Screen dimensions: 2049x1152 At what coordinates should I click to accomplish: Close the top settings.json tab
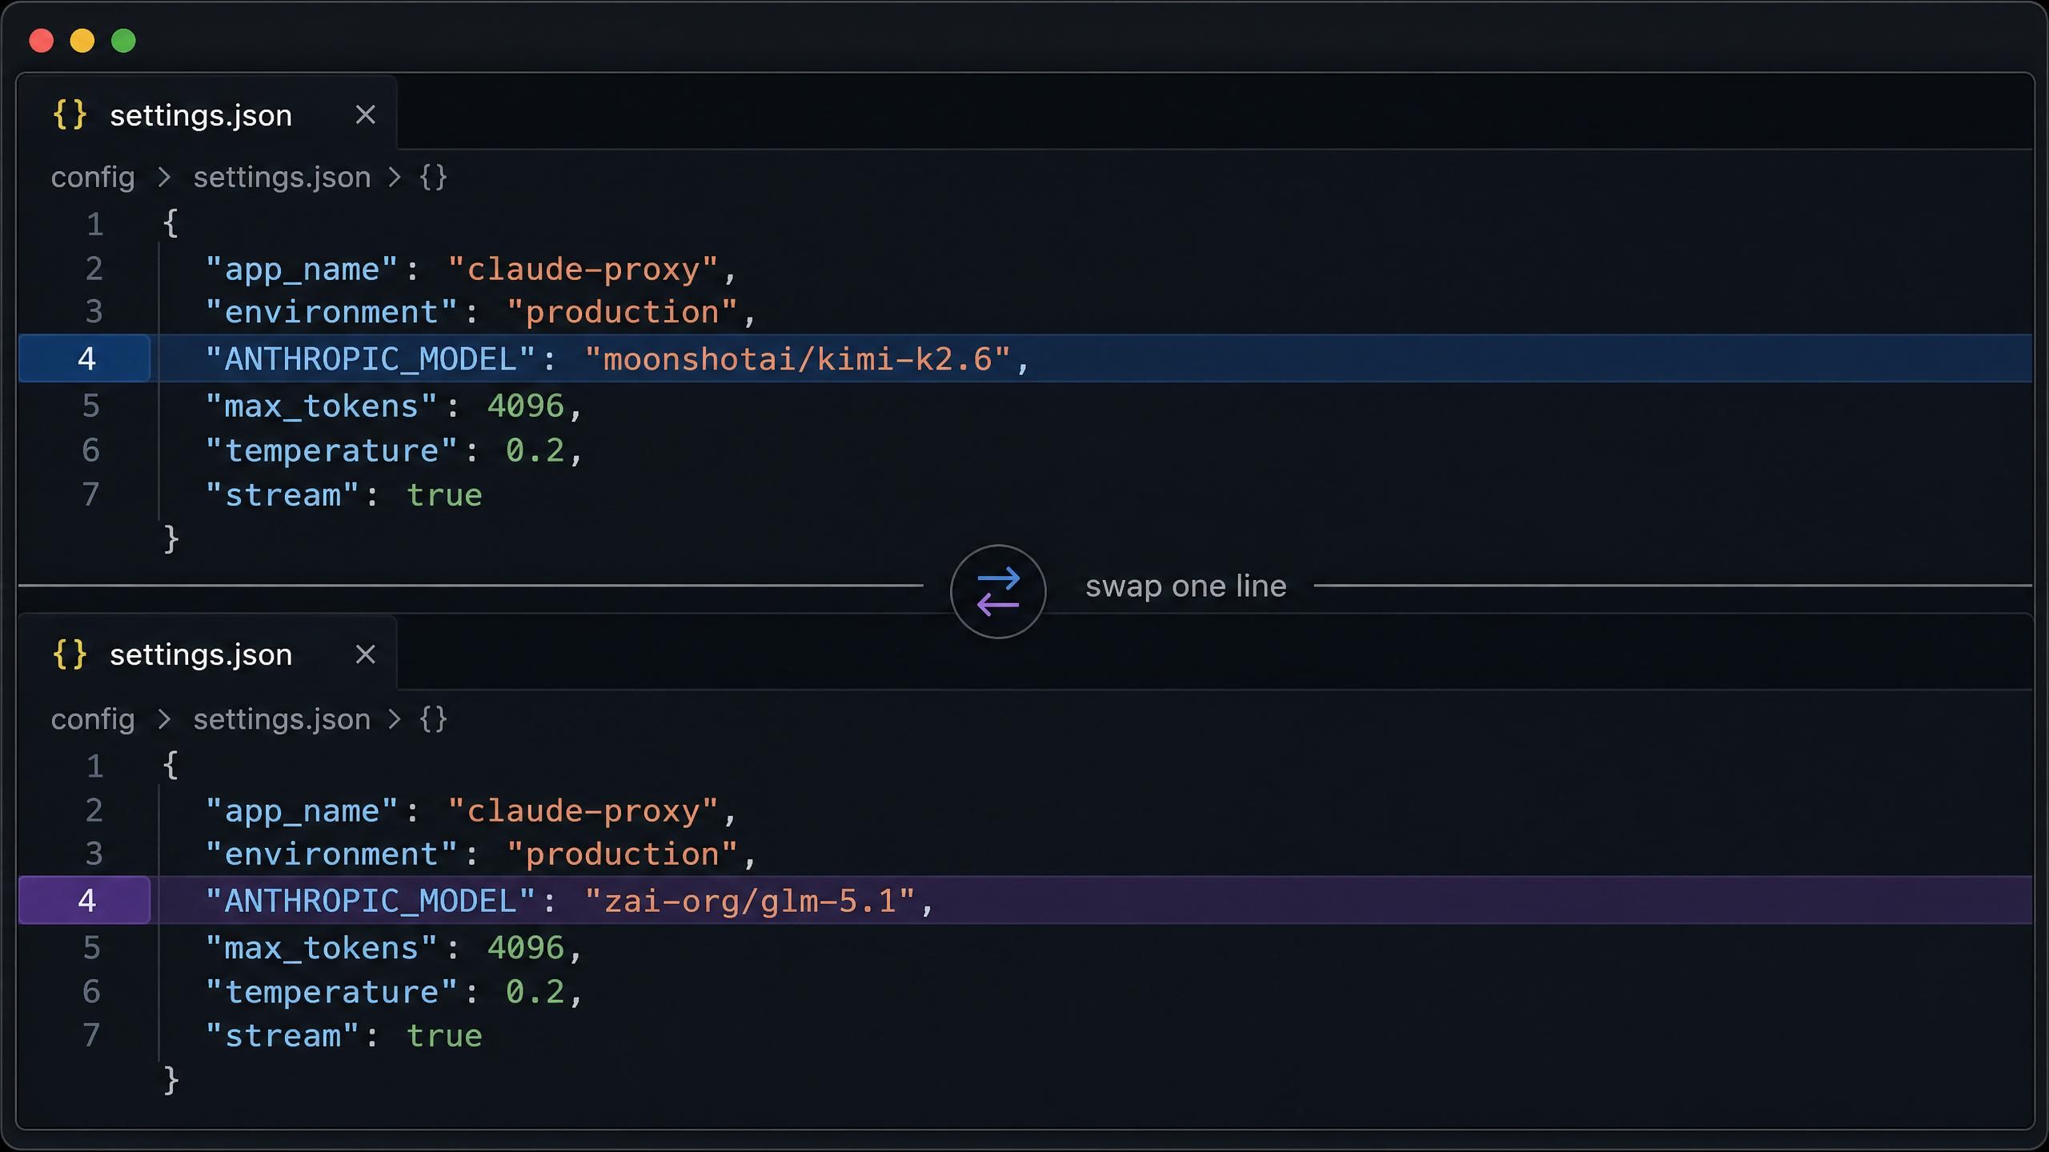366,115
